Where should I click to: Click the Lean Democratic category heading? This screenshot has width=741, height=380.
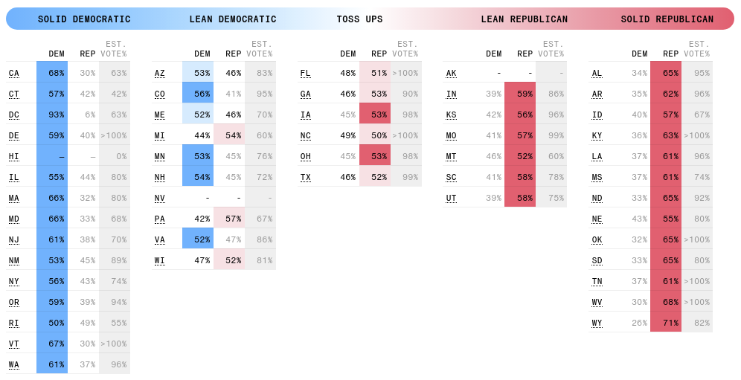[x=233, y=19]
